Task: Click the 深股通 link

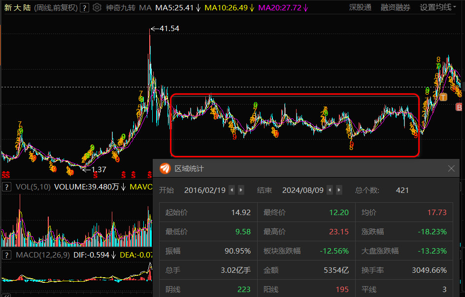Action: (x=360, y=7)
